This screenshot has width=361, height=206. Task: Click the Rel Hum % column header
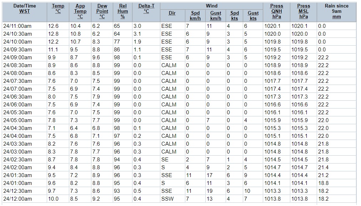122,11
